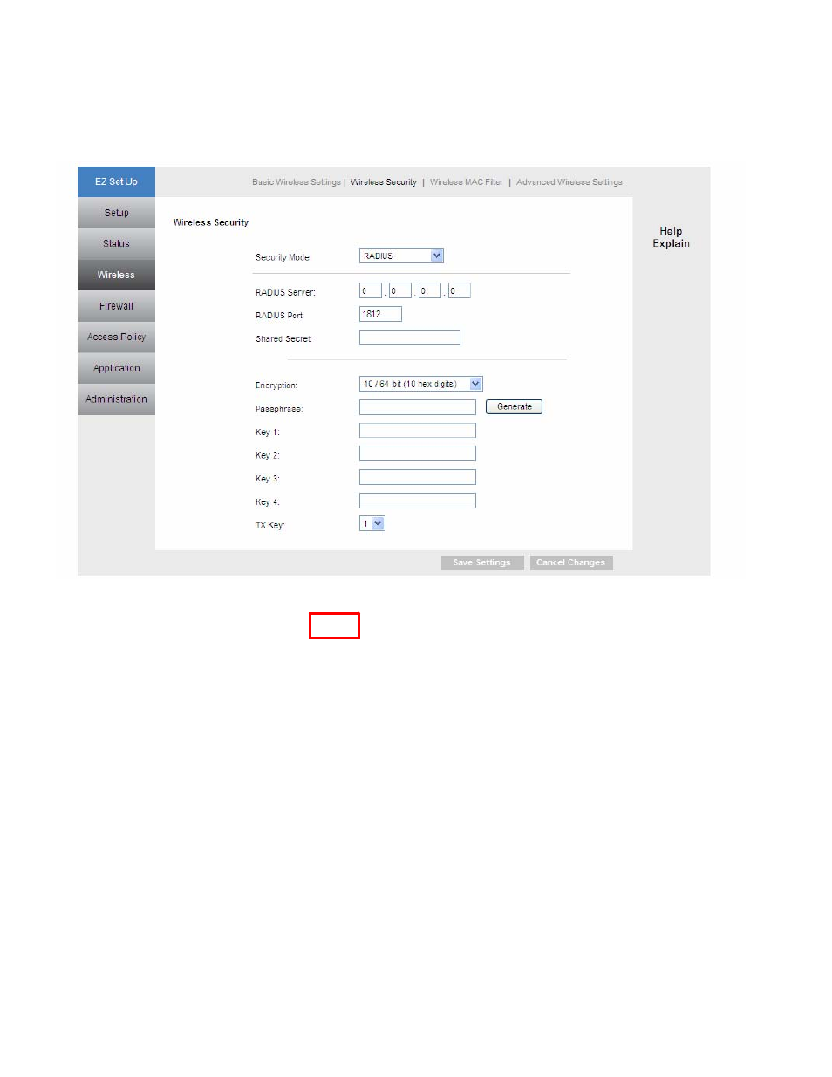Open the Status sidebar section
This screenshot has width=832, height=1077.
pos(116,243)
